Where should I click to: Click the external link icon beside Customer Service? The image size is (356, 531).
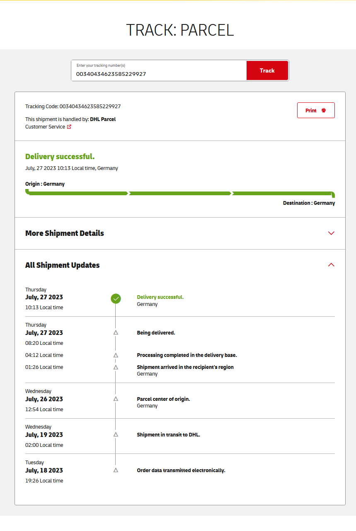69,127
